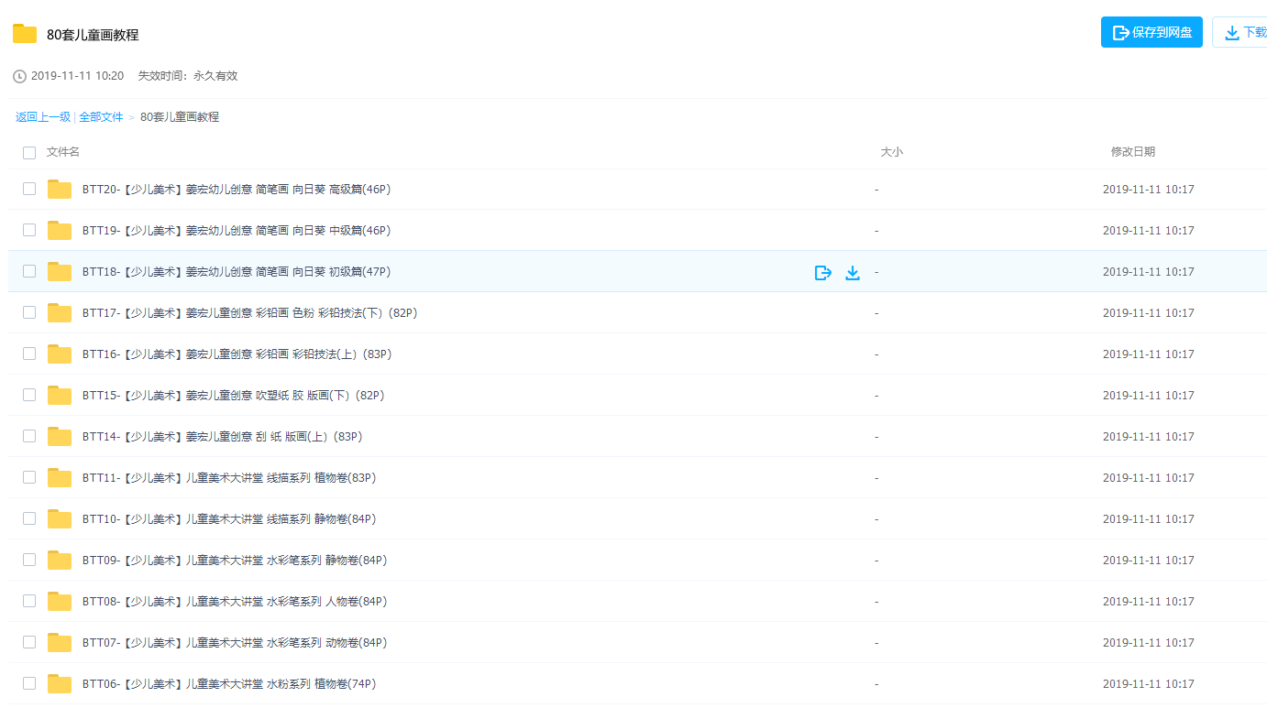Open folder BTT18 向日葵 初级篇(47P)

(x=237, y=272)
